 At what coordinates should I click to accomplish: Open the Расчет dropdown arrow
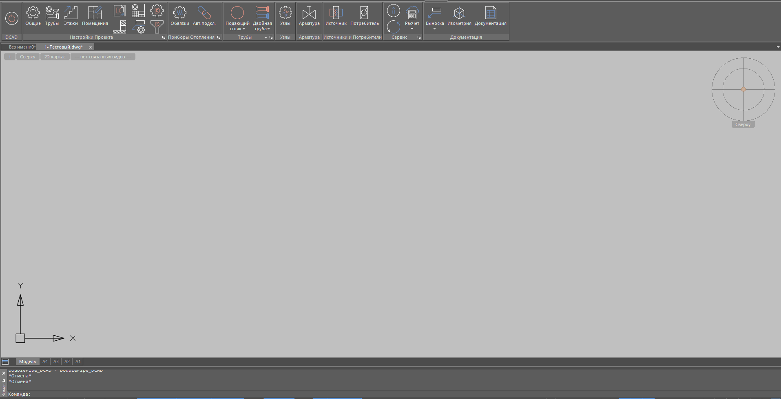coord(412,29)
